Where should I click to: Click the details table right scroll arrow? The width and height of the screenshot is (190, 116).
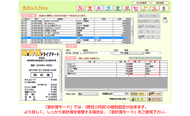point(166,90)
